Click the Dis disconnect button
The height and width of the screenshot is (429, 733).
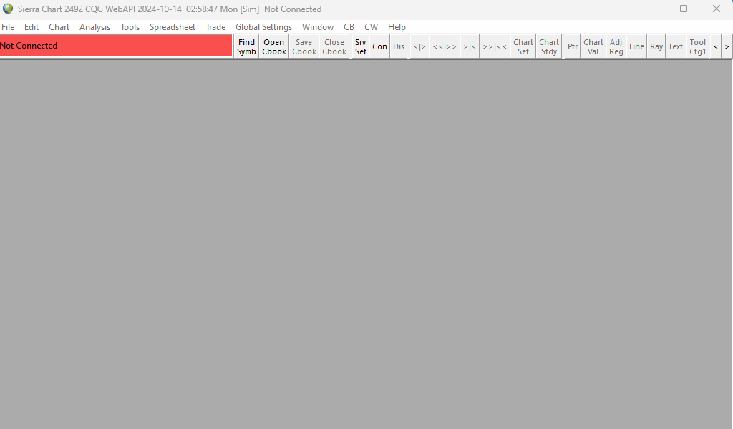(399, 46)
